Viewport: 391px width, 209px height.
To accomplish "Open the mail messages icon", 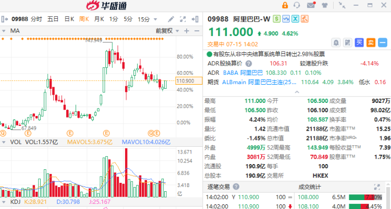I will point(311,5).
